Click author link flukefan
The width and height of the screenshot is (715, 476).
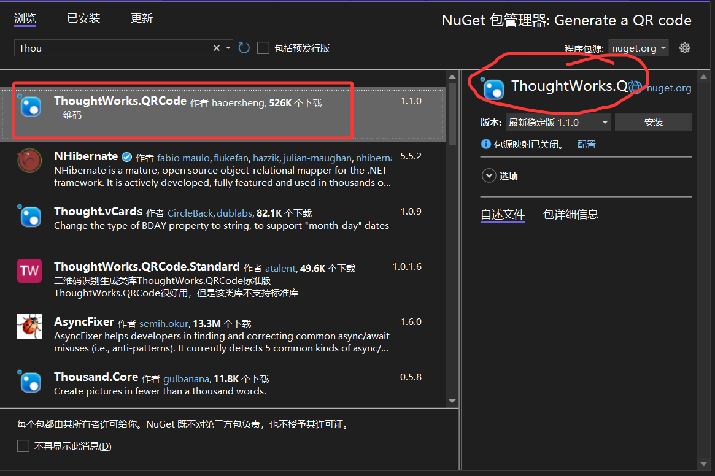231,158
